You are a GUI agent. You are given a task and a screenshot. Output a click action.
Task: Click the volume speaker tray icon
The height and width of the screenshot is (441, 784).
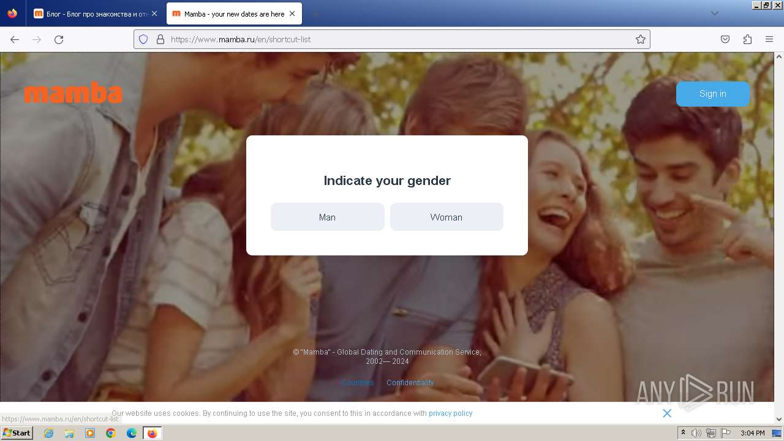(696, 433)
